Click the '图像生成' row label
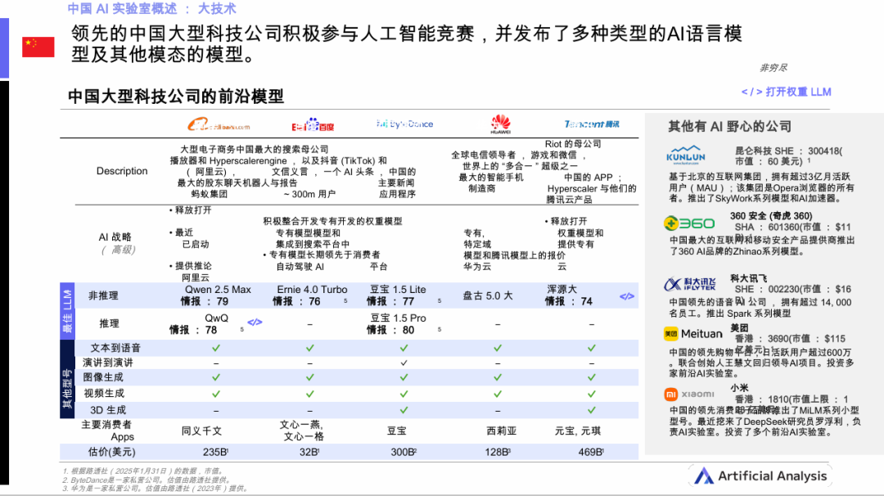This screenshot has height=496, width=884. point(103,377)
